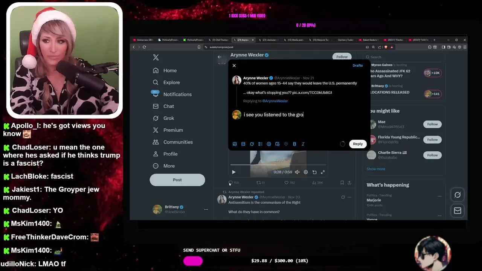Expand the More menu in the sidebar

164,166
